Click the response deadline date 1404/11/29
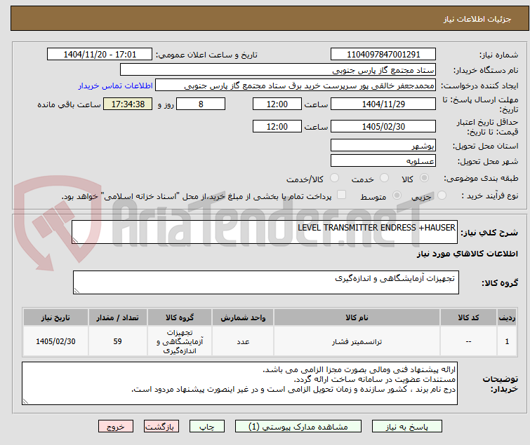The width and height of the screenshot is (530, 445). (383, 104)
